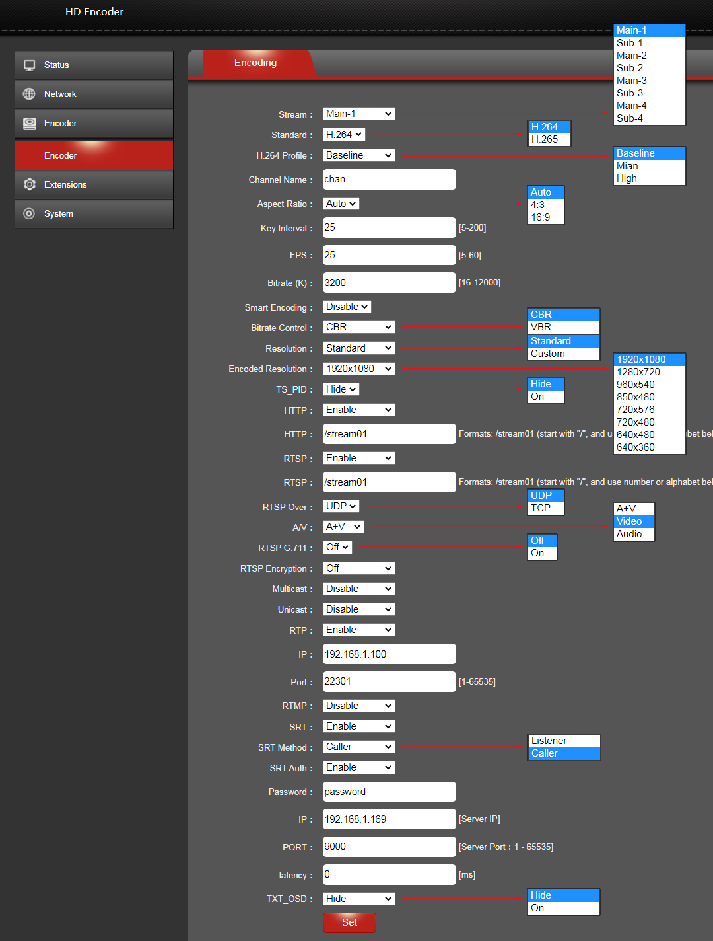
Task: Click the Set button
Action: coord(349,922)
